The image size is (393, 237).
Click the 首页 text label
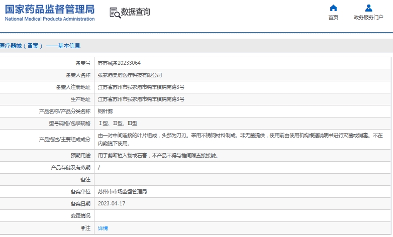pyautogui.click(x=333, y=17)
